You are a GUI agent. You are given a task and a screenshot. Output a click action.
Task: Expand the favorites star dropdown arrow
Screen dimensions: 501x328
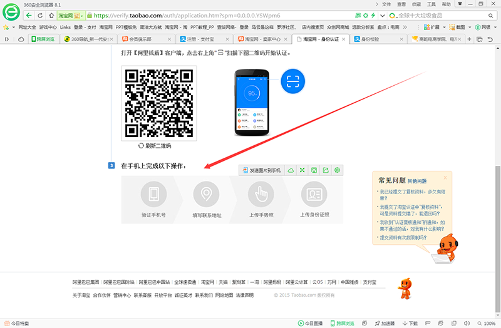coord(13,28)
